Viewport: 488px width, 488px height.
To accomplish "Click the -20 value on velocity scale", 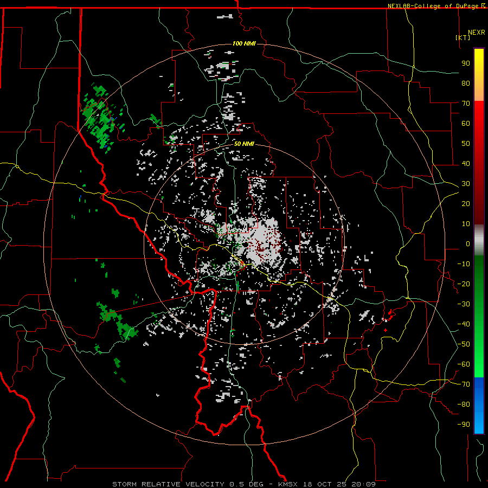I will [x=464, y=284].
